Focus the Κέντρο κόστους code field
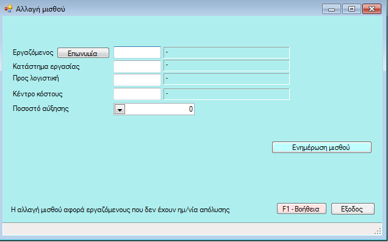The image size is (388, 242). [137, 94]
